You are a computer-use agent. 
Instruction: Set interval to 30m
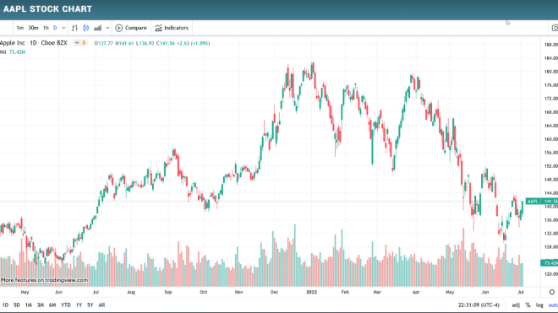point(33,28)
